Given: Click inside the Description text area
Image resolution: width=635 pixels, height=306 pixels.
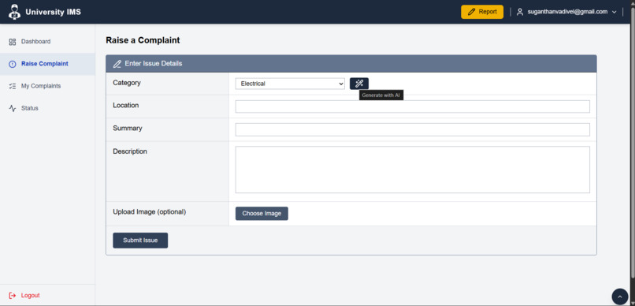Looking at the screenshot, I should click(x=412, y=170).
